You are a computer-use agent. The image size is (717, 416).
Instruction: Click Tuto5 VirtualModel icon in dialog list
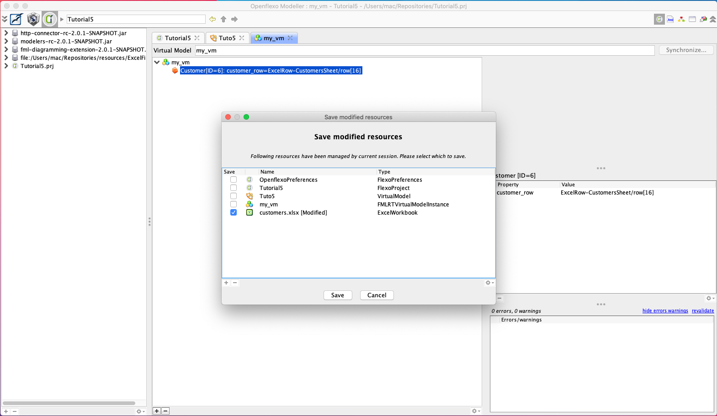click(250, 196)
